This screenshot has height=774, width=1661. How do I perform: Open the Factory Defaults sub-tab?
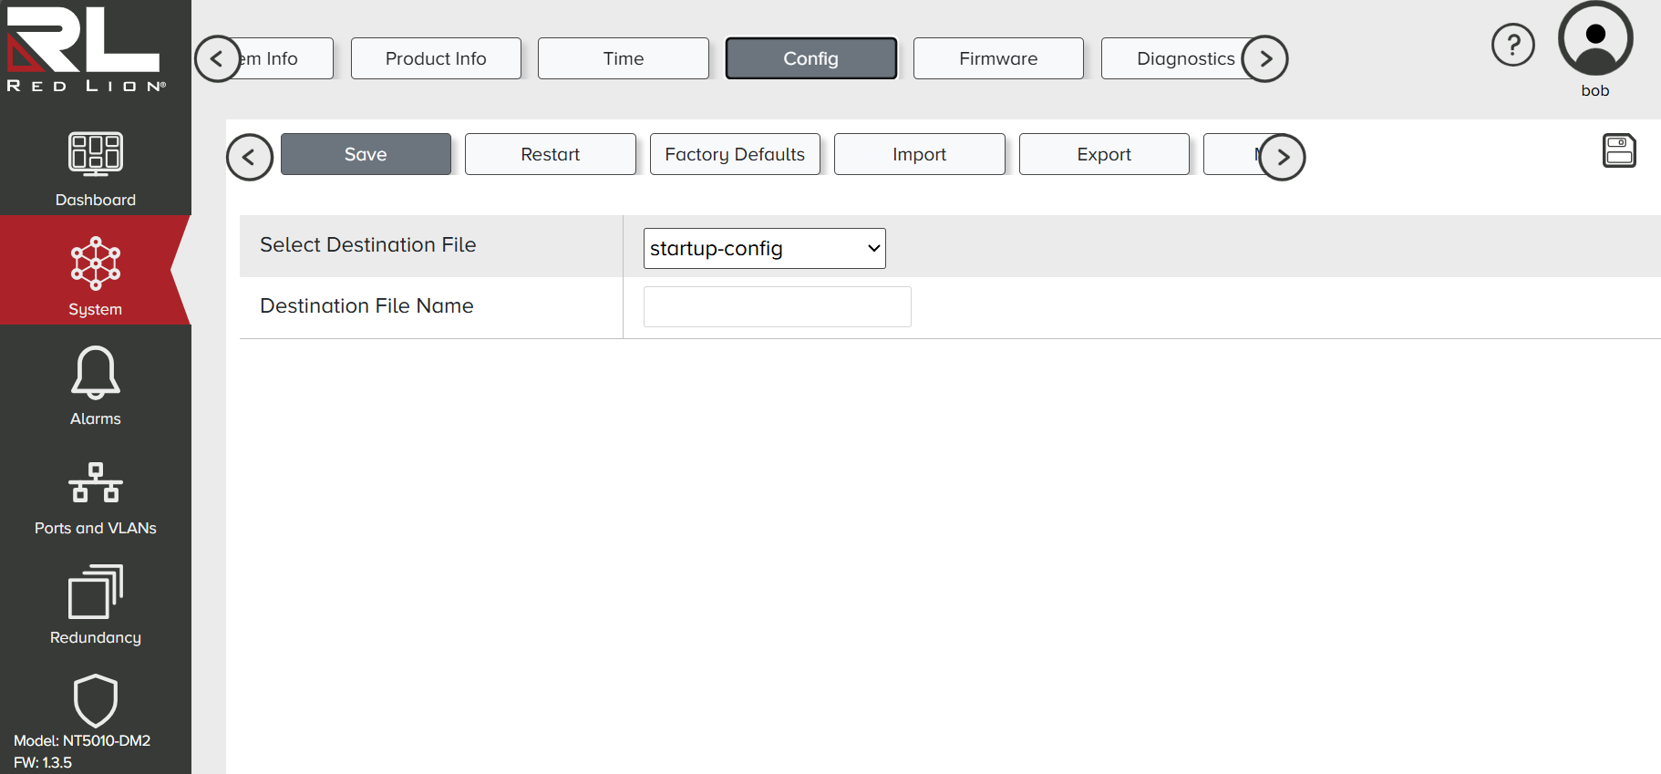coord(735,154)
